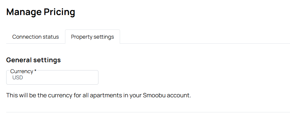
Task: Click the word Pricing in the title
Action: tap(59, 12)
